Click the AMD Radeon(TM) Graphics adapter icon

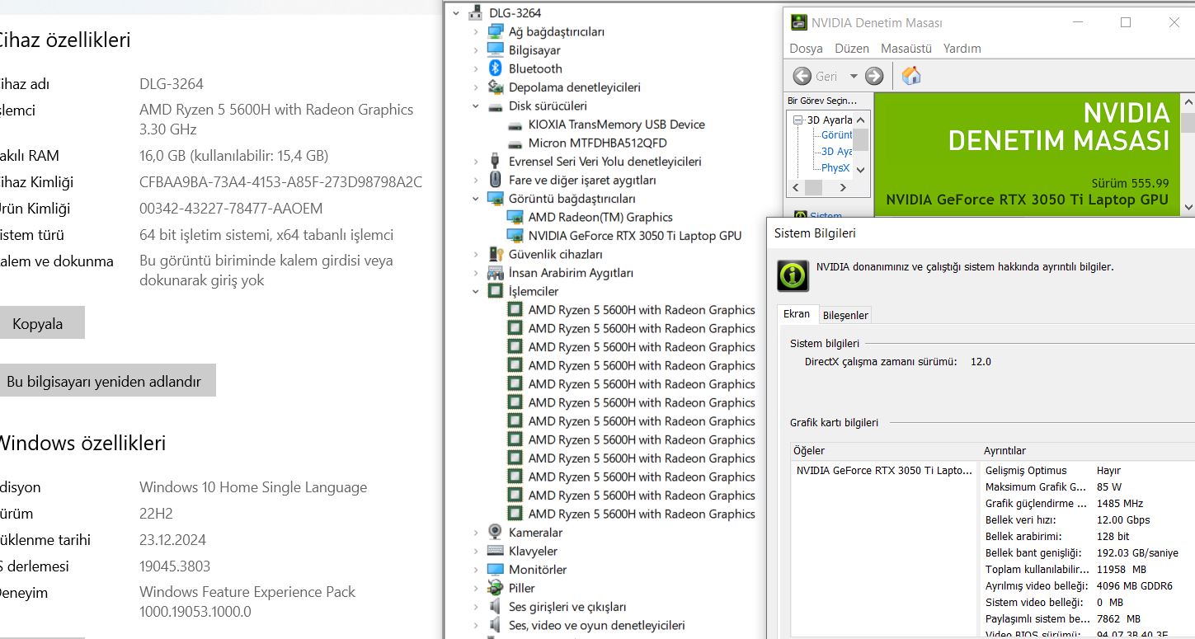point(515,217)
